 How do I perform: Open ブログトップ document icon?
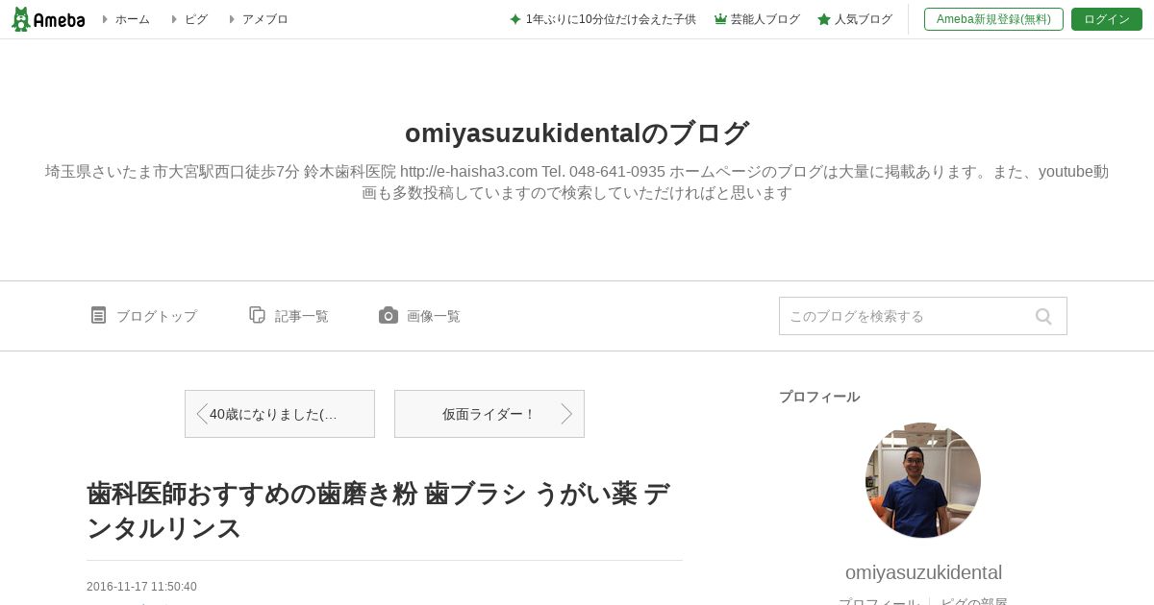click(98, 315)
